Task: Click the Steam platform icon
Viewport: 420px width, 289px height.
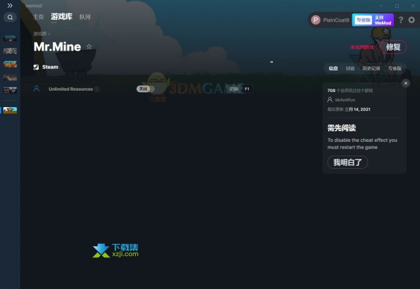Action: [36, 67]
